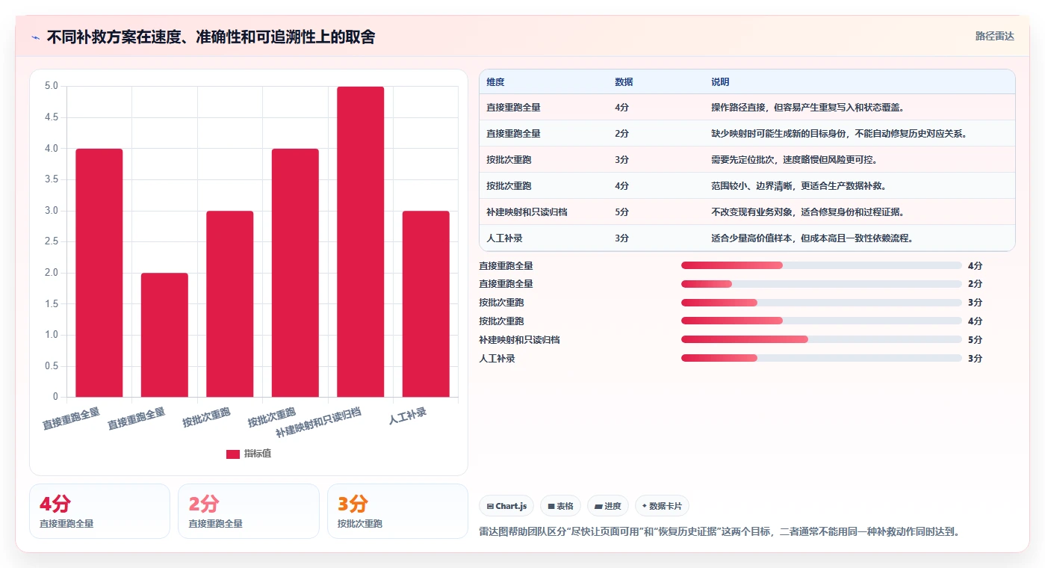Click the page title 不同补救方案在速度、准确性和可追溯性上的取舍
Viewport: 1045px width, 568px height.
point(211,37)
